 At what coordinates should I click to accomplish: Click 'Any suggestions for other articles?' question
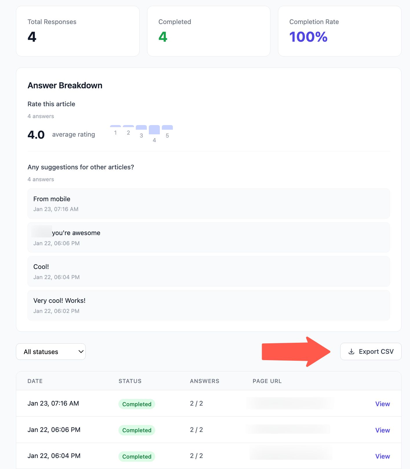81,167
